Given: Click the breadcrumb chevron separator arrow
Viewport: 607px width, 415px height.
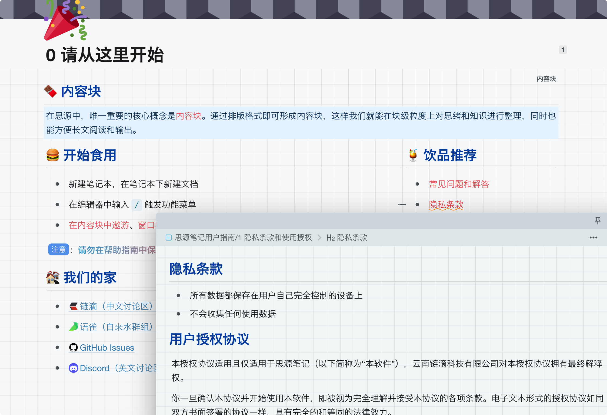Looking at the screenshot, I should point(319,238).
